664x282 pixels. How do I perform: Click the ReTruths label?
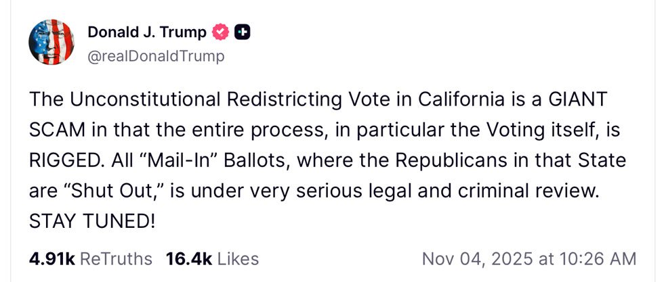point(116,258)
